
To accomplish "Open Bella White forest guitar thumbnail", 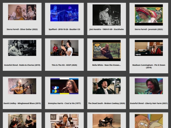I will [106, 51].
